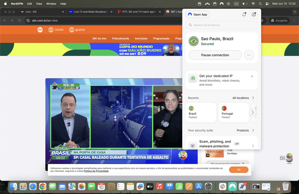Open the Ao vivo menu item

pos(99,39)
